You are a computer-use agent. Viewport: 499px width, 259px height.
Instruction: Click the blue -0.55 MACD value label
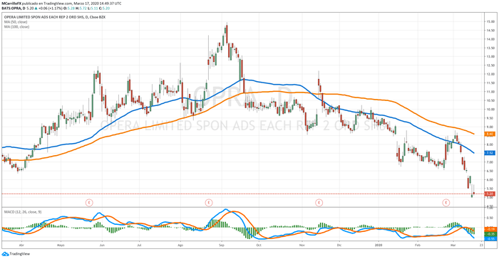tap(490, 238)
